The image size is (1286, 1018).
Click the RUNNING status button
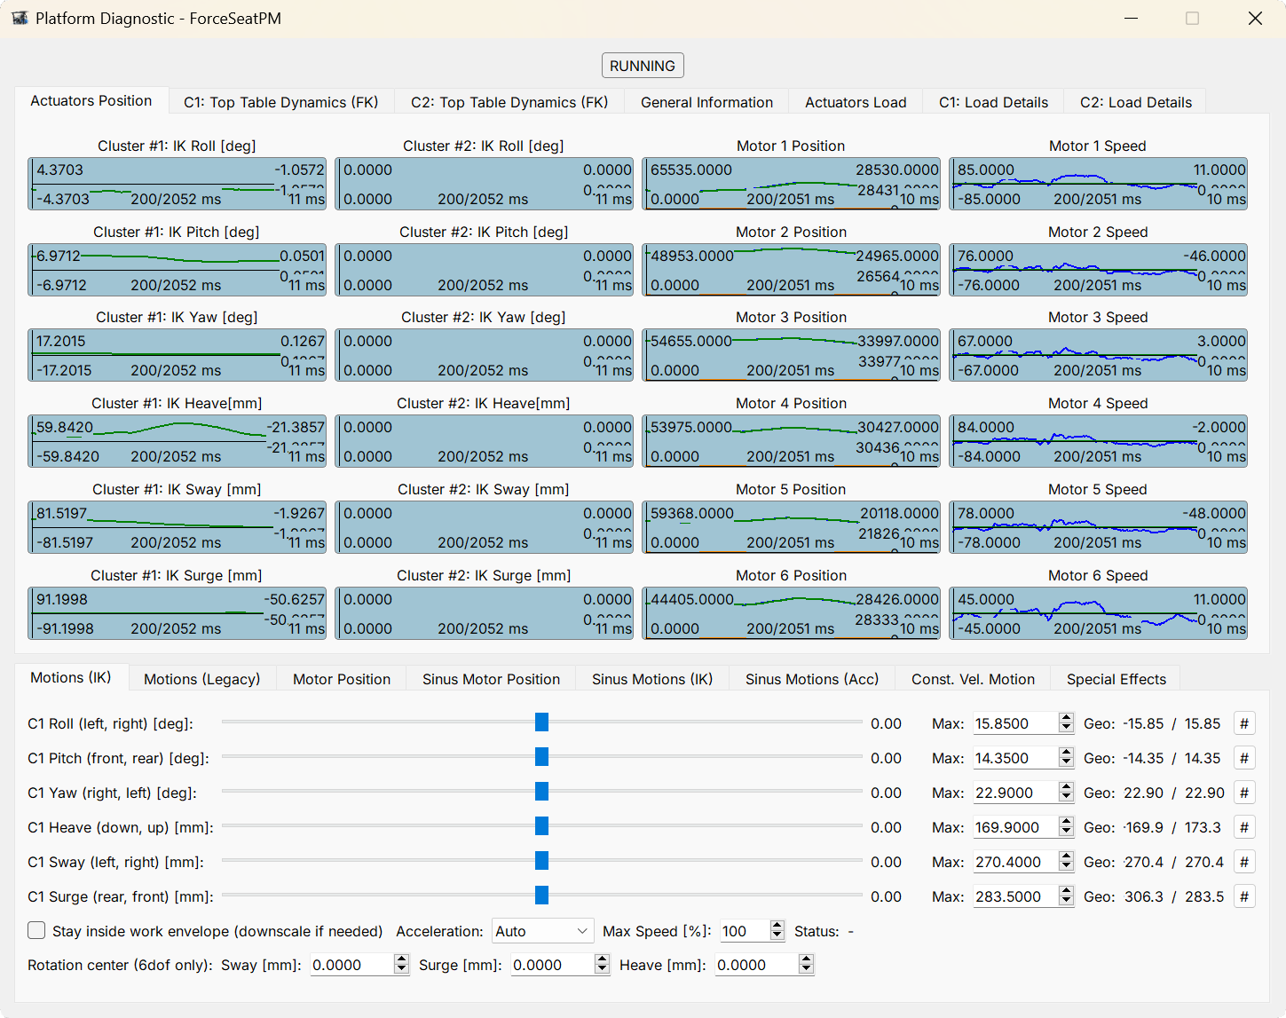coord(643,66)
